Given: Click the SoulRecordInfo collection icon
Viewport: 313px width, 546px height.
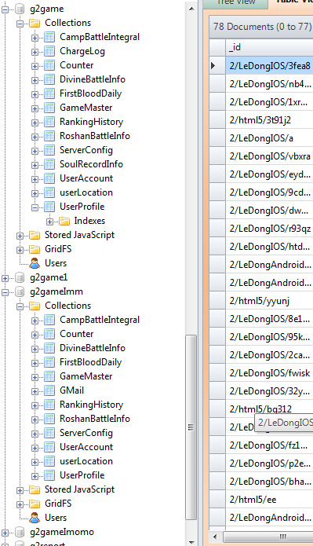Looking at the screenshot, I should pos(49,164).
